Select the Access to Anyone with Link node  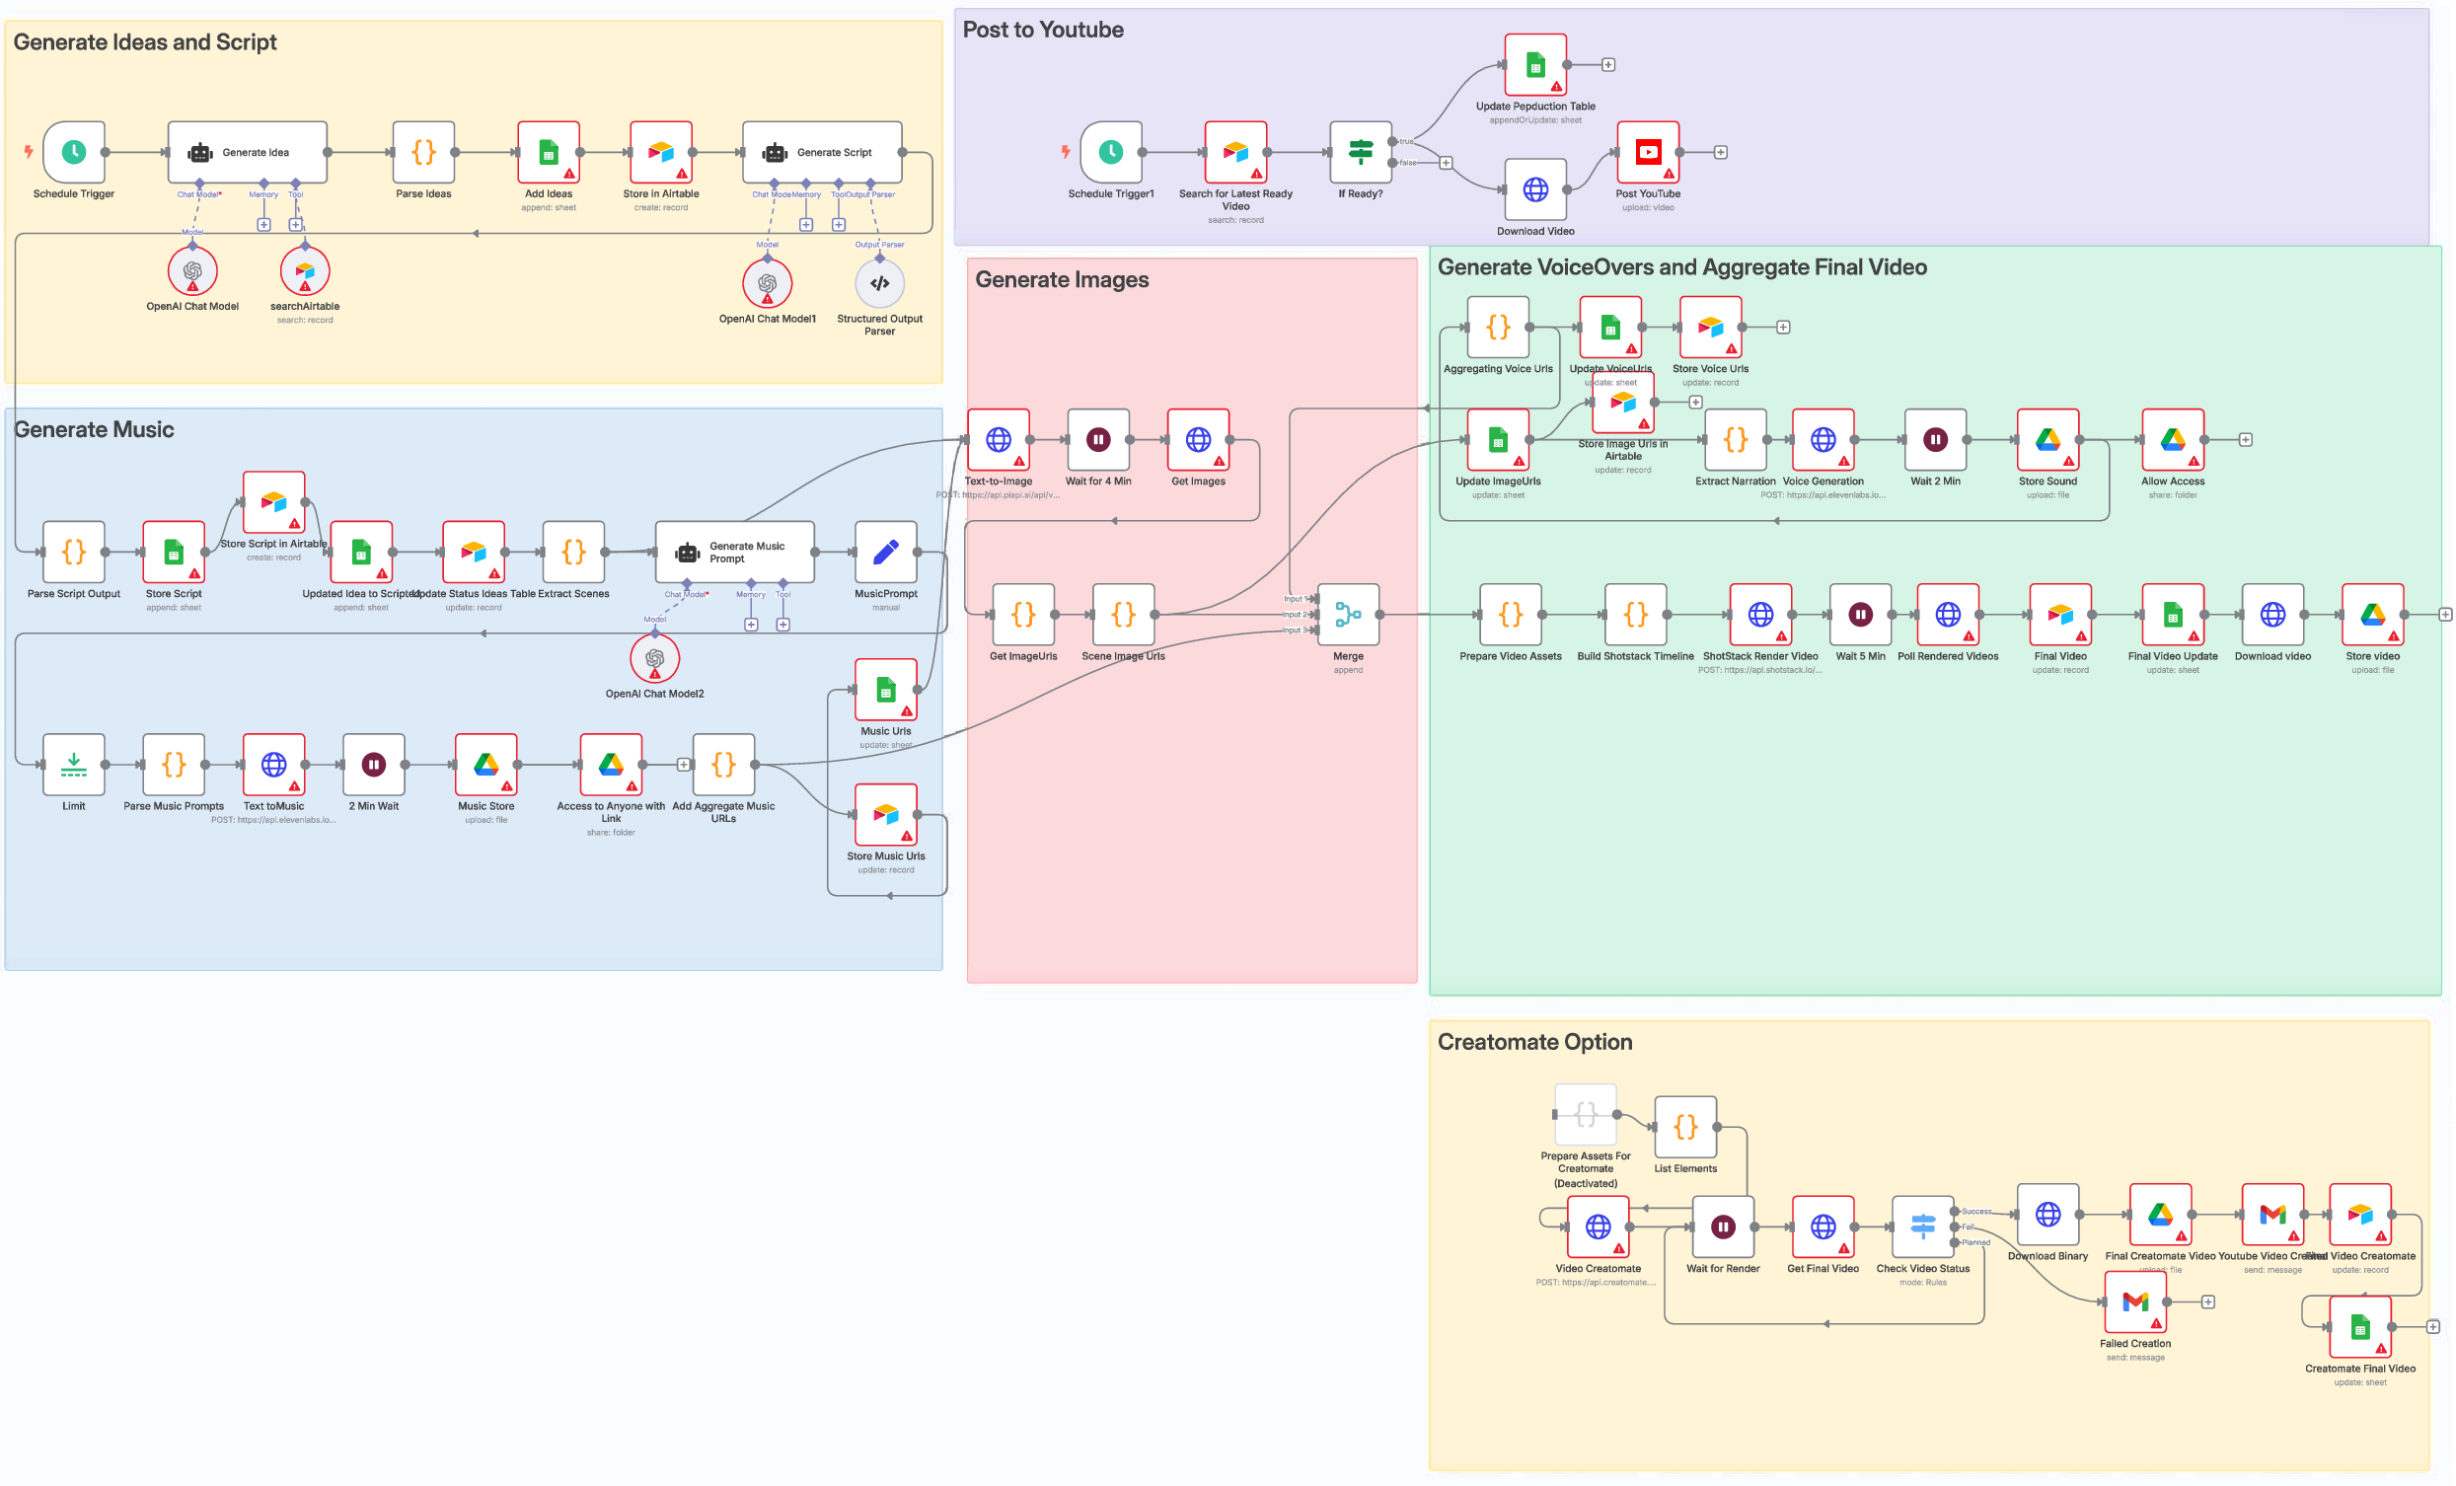611,765
